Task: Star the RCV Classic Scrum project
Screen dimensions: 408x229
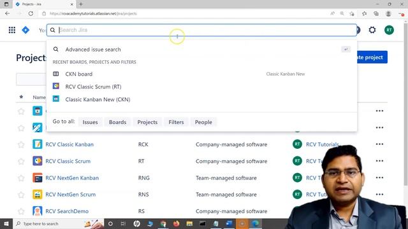Action: point(21,161)
